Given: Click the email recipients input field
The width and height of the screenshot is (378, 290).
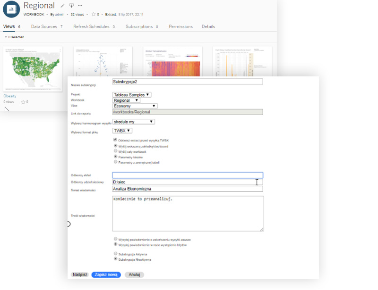Looking at the screenshot, I should 188,175.
